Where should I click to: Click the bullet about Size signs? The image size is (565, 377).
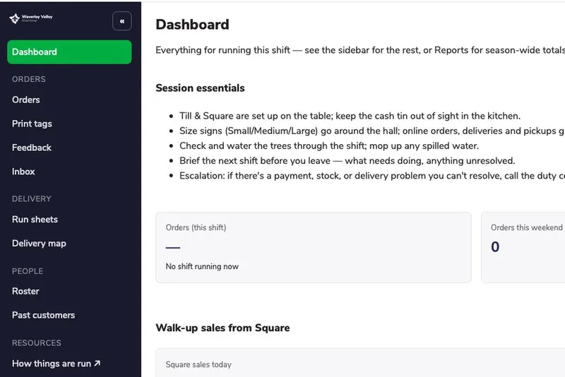pos(372,131)
